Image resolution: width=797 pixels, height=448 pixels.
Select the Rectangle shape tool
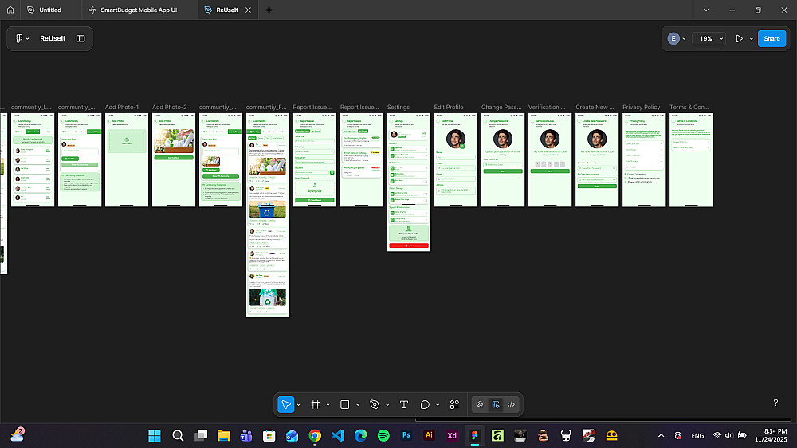[x=344, y=405]
